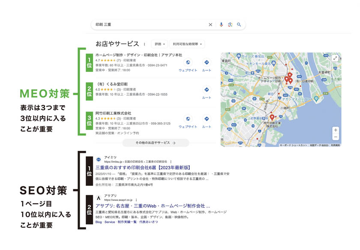Open the アサプリ 名古屋・三重 result link
This screenshot has width=360, height=250.
[153, 206]
